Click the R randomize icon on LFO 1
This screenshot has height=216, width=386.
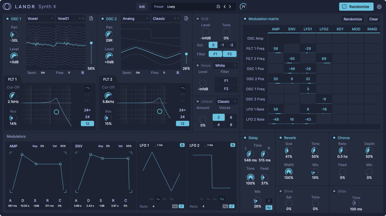(x=182, y=145)
